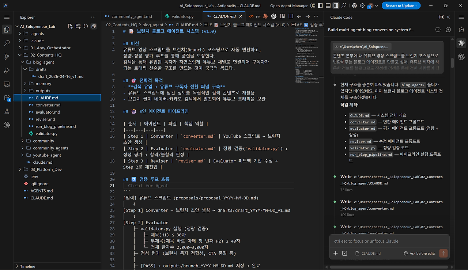The width and height of the screenshot is (468, 270).
Task: Open the search icon in title bar
Action: 344,6
